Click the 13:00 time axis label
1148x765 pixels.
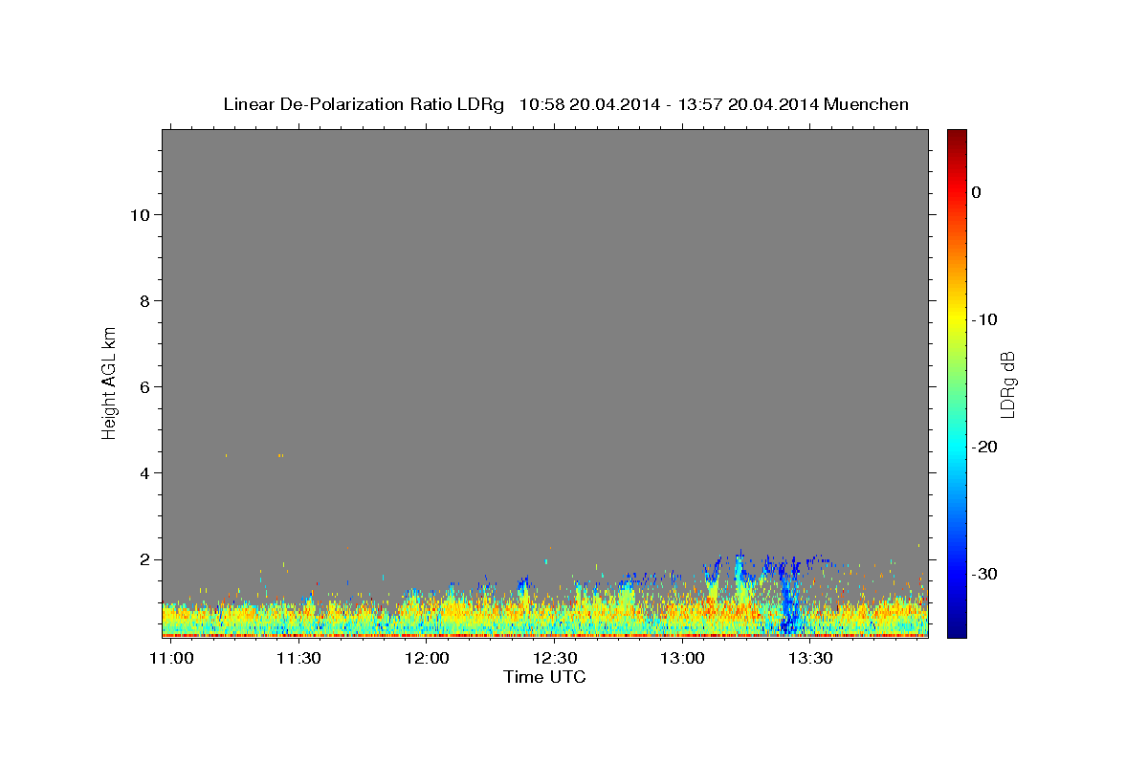tap(683, 659)
